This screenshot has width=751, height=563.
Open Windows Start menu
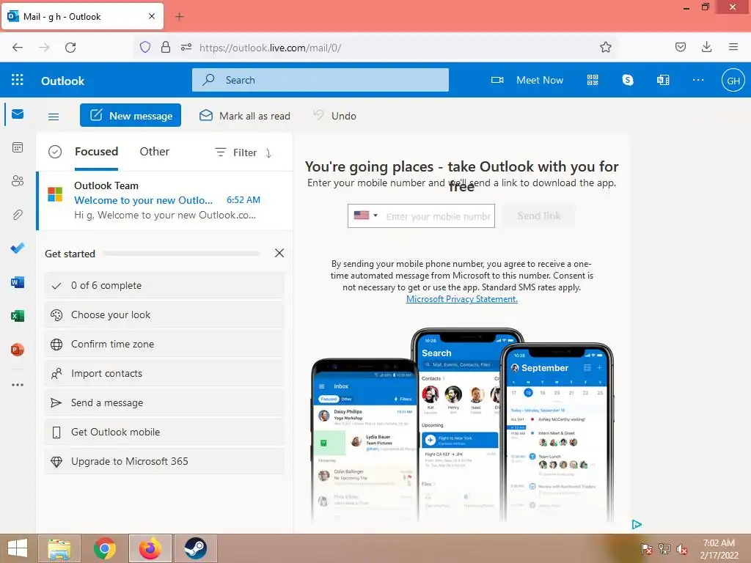coord(18,548)
